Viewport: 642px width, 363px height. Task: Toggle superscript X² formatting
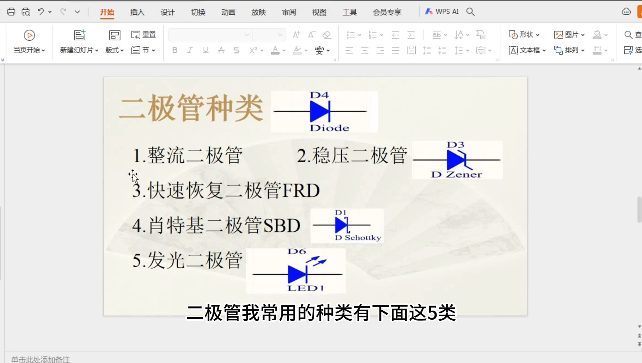[254, 50]
